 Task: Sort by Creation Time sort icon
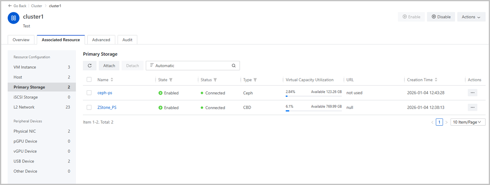(x=436, y=80)
